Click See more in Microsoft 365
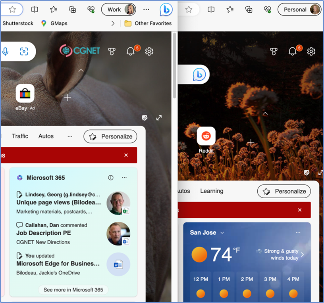Screen dimensions: 324x303 [x=73, y=290]
